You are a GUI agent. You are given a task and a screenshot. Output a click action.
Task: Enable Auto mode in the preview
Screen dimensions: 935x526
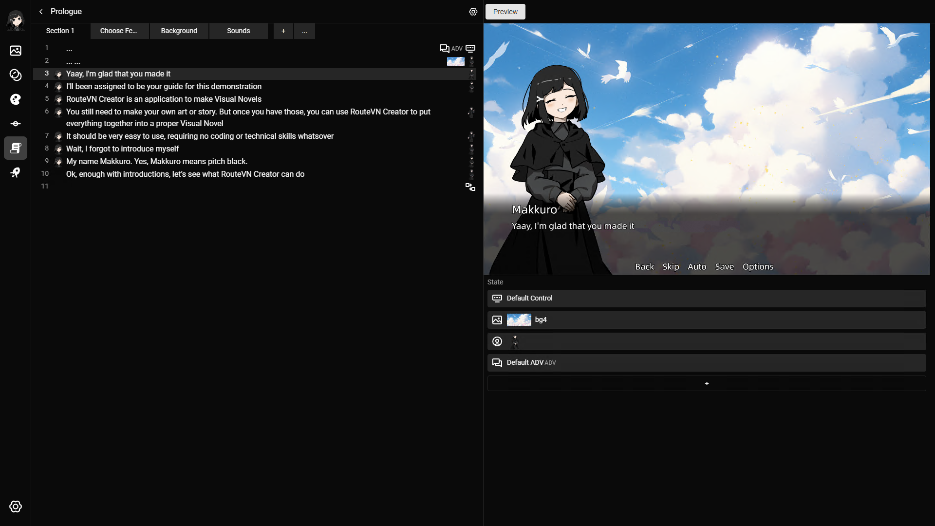point(696,266)
